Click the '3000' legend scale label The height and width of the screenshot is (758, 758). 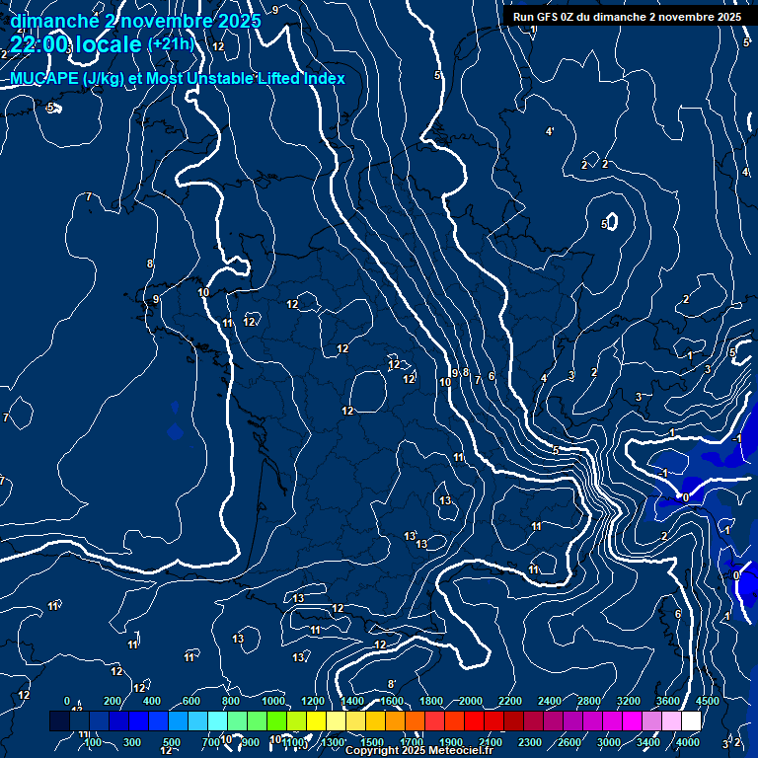609,742
